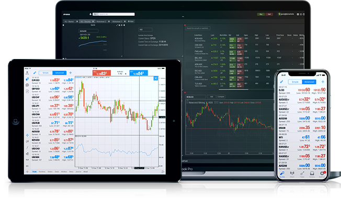The width and height of the screenshot is (341, 200).
Task: Select the USDCAD row on the tablet
Action: [x=53, y=149]
